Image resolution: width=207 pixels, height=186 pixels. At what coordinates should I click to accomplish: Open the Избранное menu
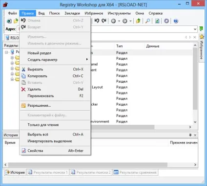pyautogui.click(x=94, y=13)
